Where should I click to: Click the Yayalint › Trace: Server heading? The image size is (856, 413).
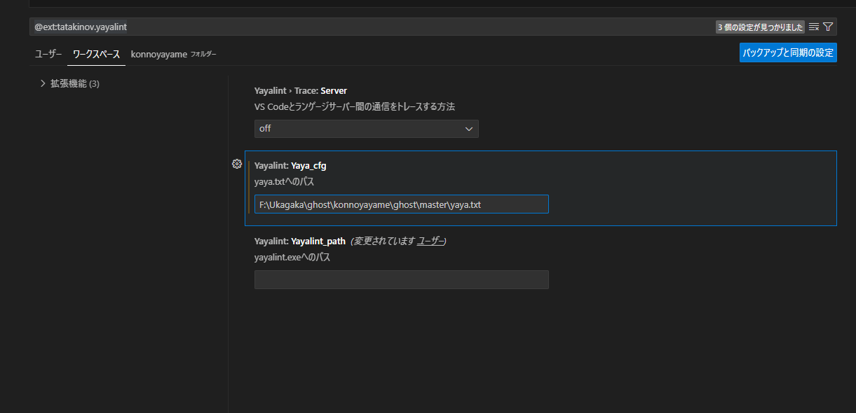click(x=301, y=91)
